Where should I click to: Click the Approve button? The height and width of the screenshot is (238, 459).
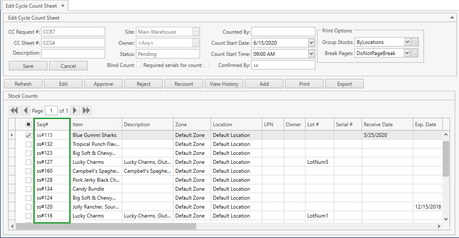click(x=103, y=84)
